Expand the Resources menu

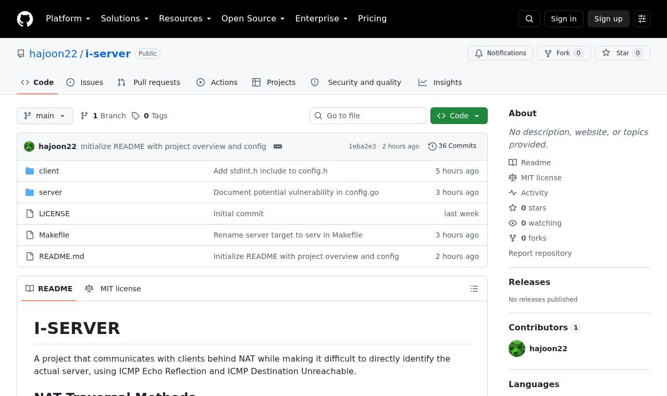pyautogui.click(x=185, y=19)
